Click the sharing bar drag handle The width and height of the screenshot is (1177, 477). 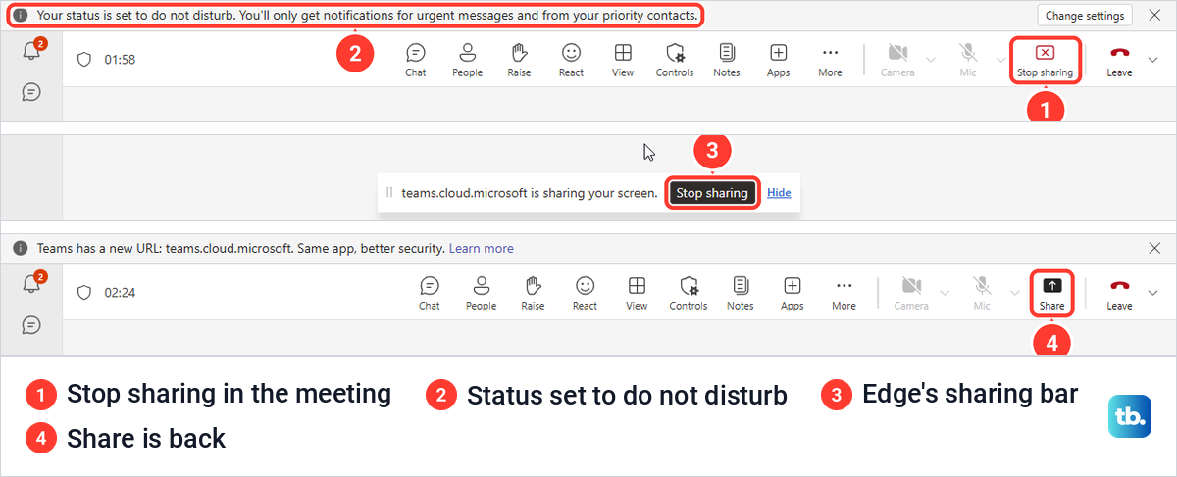pos(389,193)
